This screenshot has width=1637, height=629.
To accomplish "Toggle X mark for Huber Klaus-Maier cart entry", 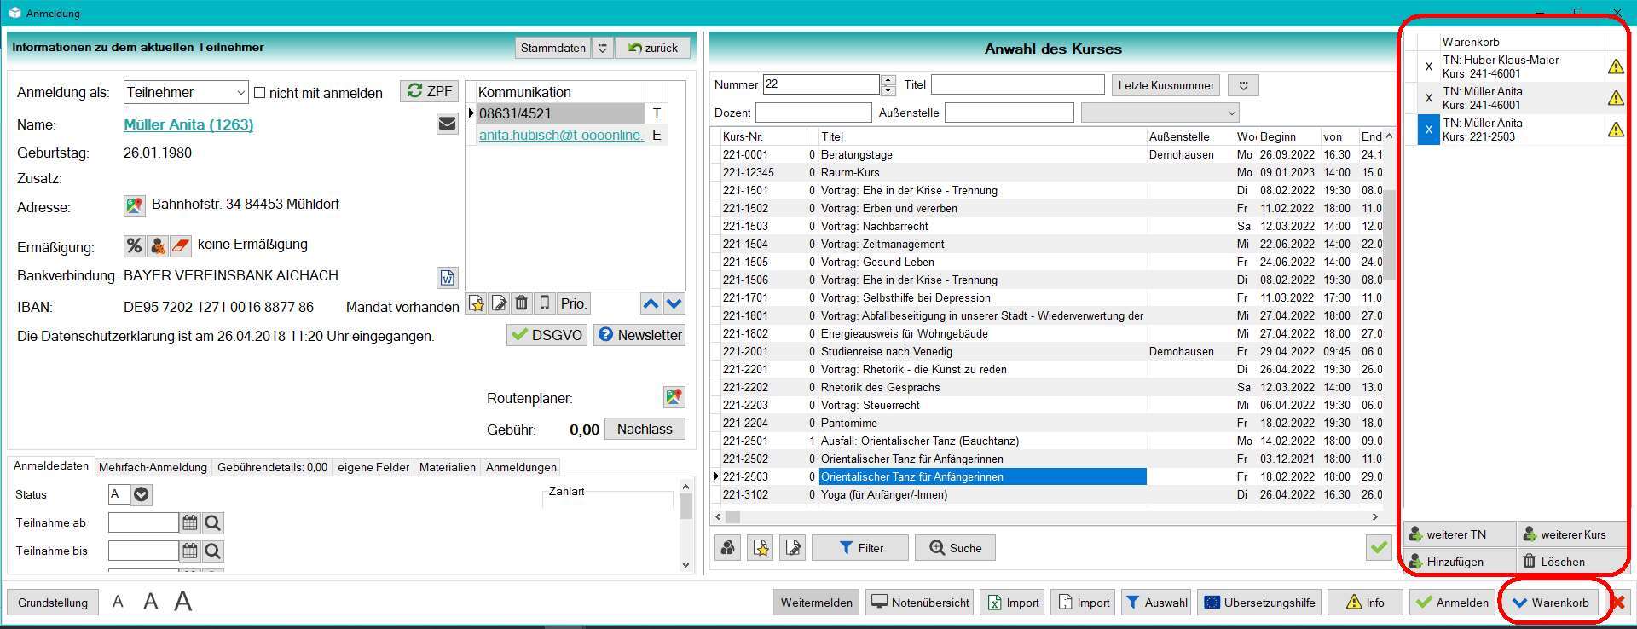I will point(1429,66).
